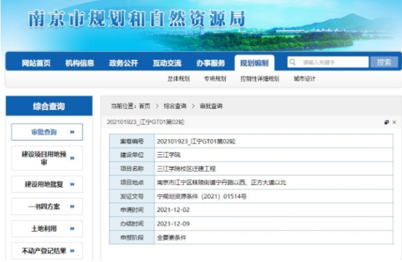Viewport: 402px width, 262px height.
Task: Open 控制性详细规划 submenu link
Action: pyautogui.click(x=259, y=79)
